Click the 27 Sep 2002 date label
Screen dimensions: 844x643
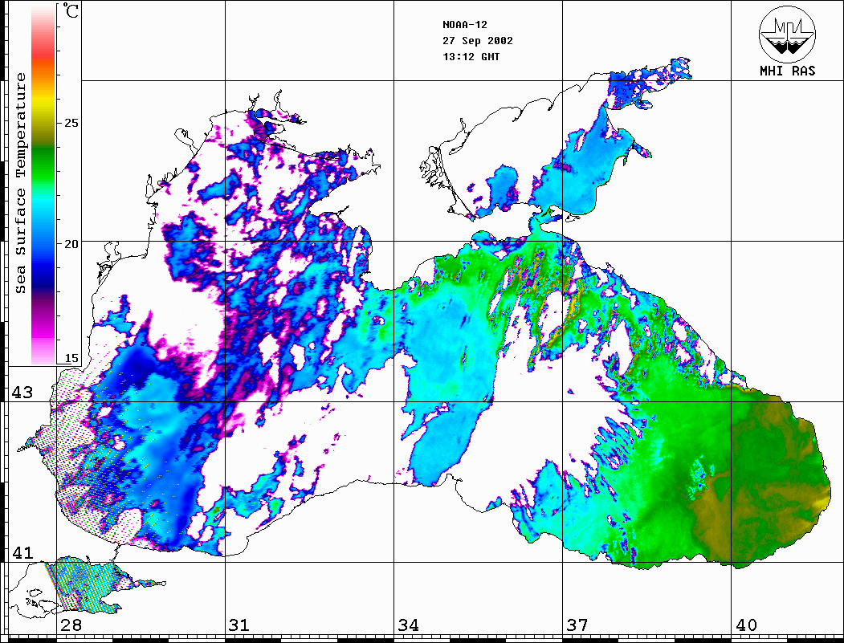478,41
